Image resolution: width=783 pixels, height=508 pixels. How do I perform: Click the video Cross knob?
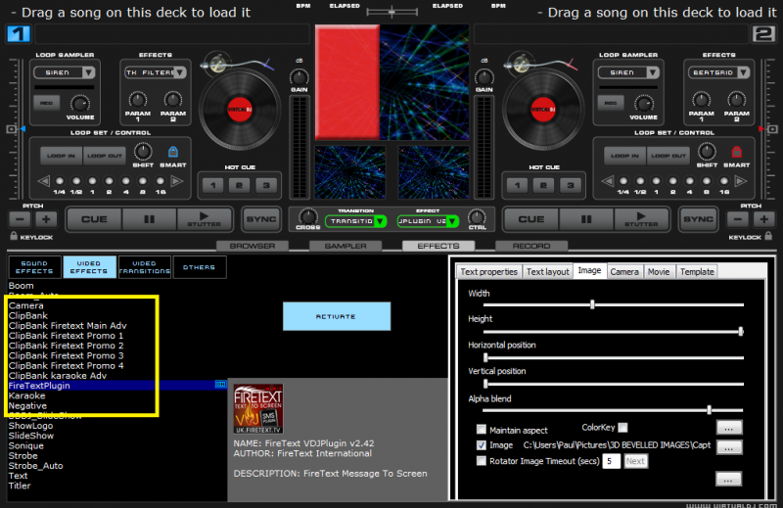point(307,216)
